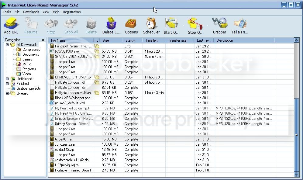Viewport: 303px width, 180px height.
Task: Open the Stop Queue dropdown arrow
Action: point(207,25)
